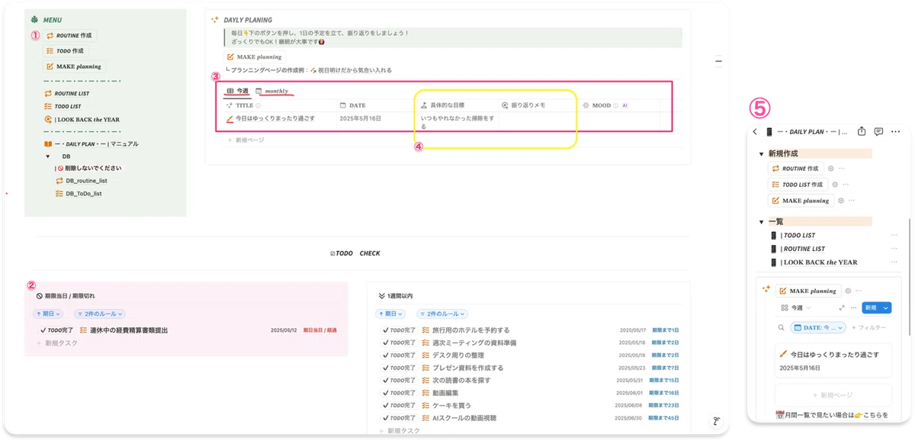Screen dimensions: 915x441
Task: Open the three-dot menu in the mobile header
Action: point(895,131)
